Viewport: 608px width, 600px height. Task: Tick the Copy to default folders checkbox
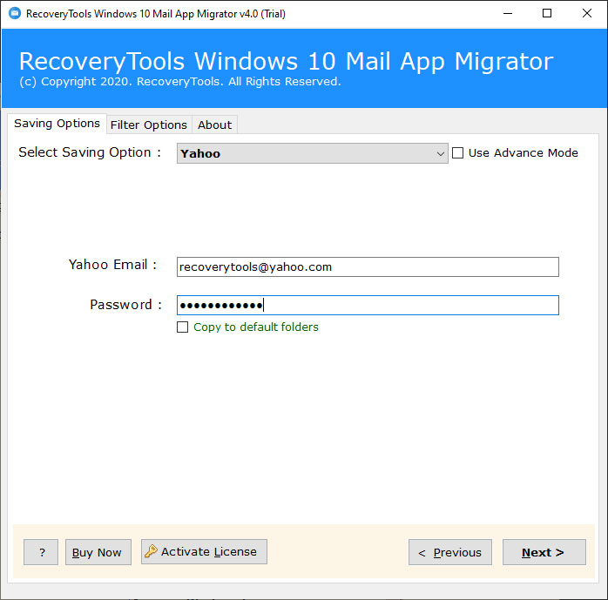[x=182, y=327]
